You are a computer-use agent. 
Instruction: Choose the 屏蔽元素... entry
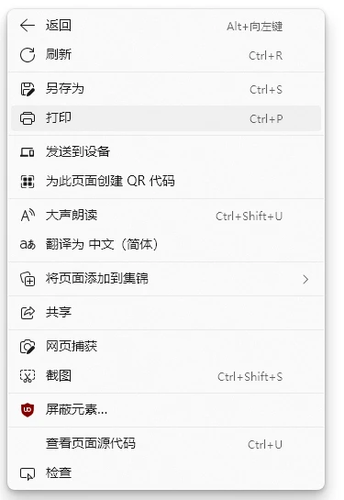(x=166, y=410)
